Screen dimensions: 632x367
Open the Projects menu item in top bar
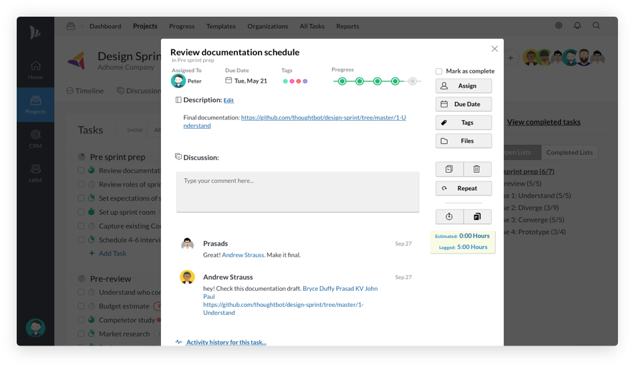click(x=145, y=26)
